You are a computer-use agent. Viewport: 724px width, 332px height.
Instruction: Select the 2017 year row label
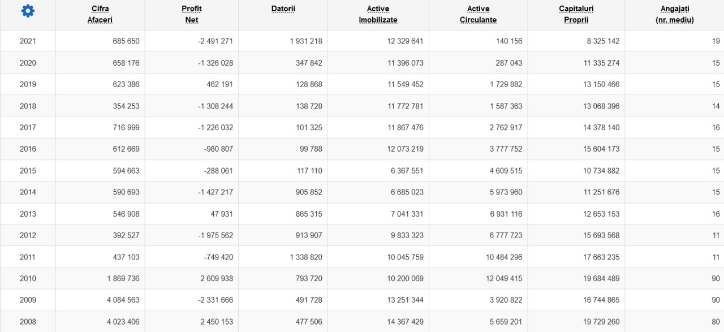[x=28, y=127]
